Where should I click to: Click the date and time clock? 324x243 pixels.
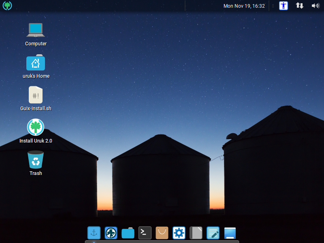[x=244, y=6]
